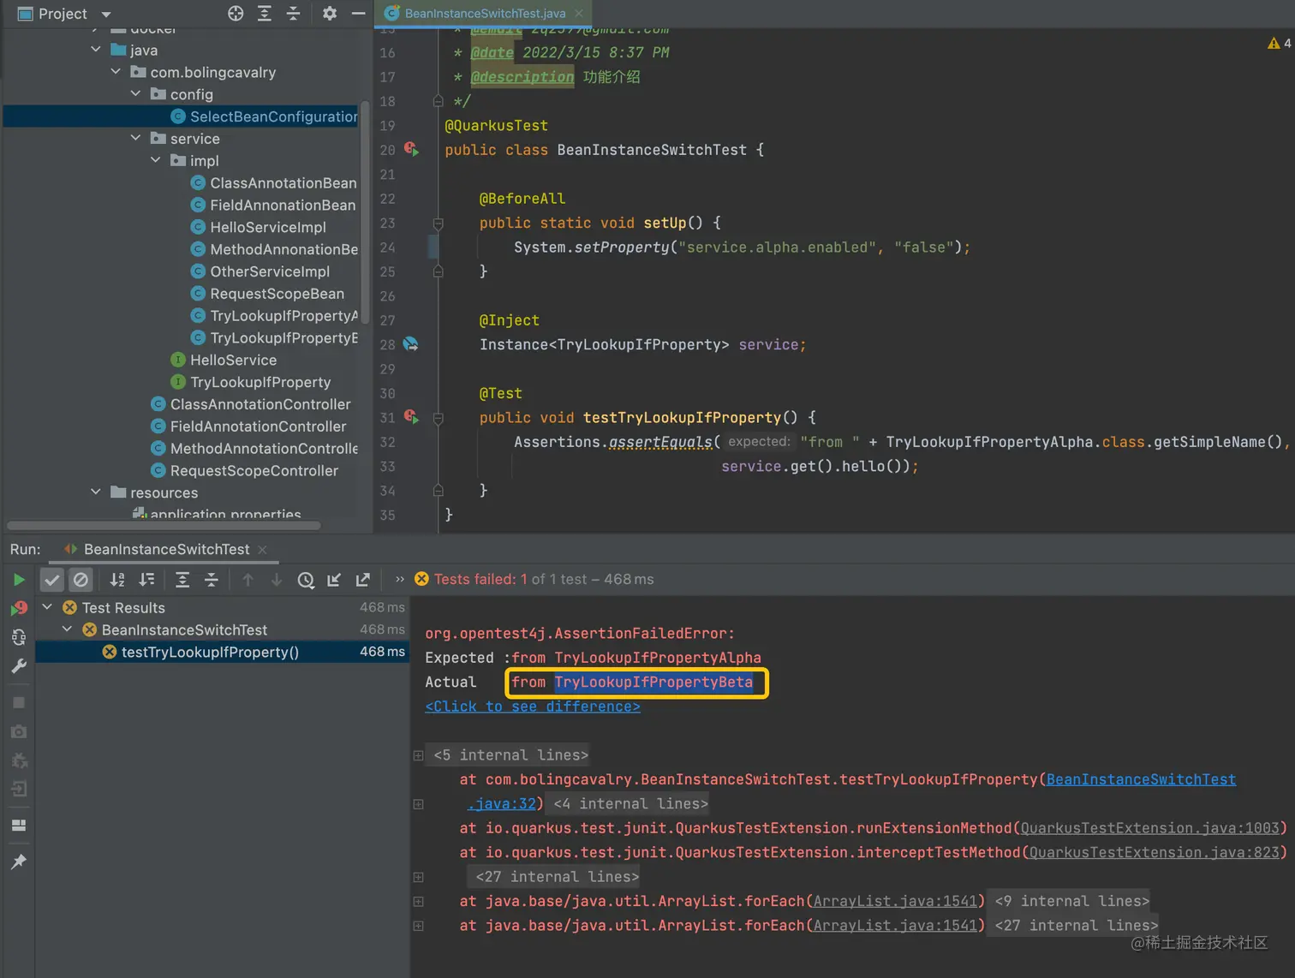Viewport: 1295px width, 978px height.
Task: Collapse the config package
Action: (x=135, y=94)
